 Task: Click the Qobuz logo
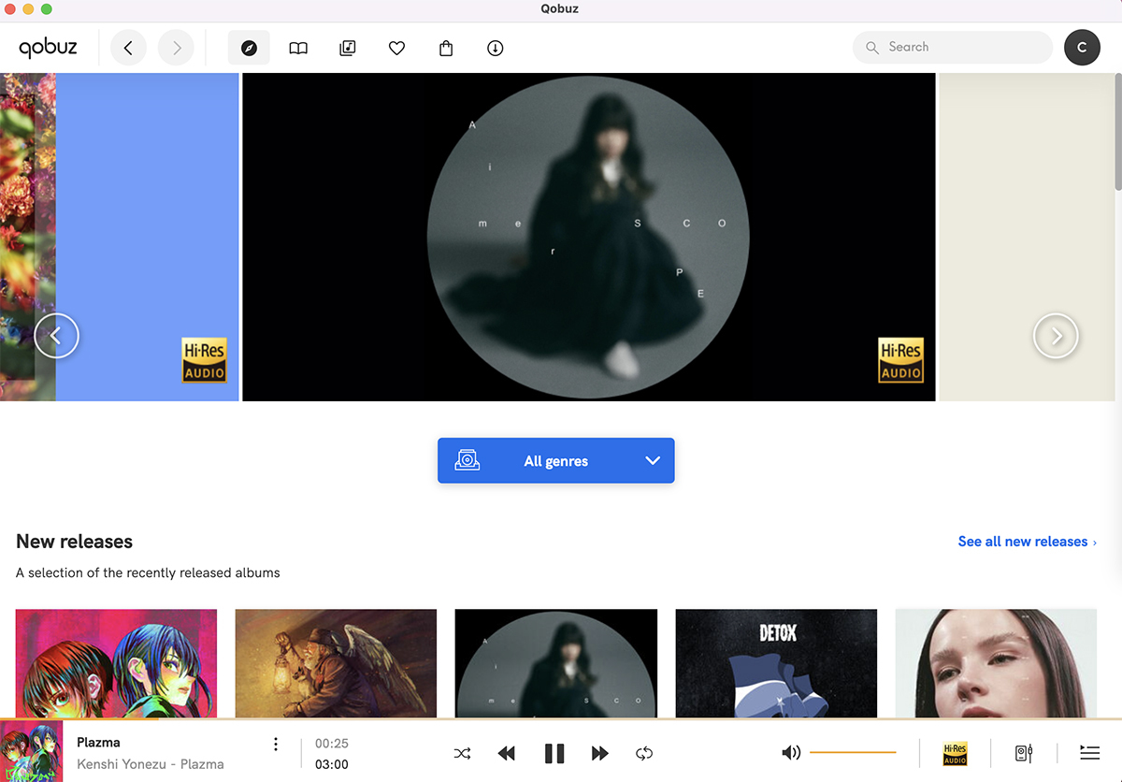48,47
